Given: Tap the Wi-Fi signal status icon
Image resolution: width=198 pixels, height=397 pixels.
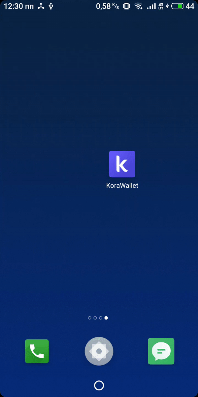Looking at the screenshot, I should [x=139, y=6].
